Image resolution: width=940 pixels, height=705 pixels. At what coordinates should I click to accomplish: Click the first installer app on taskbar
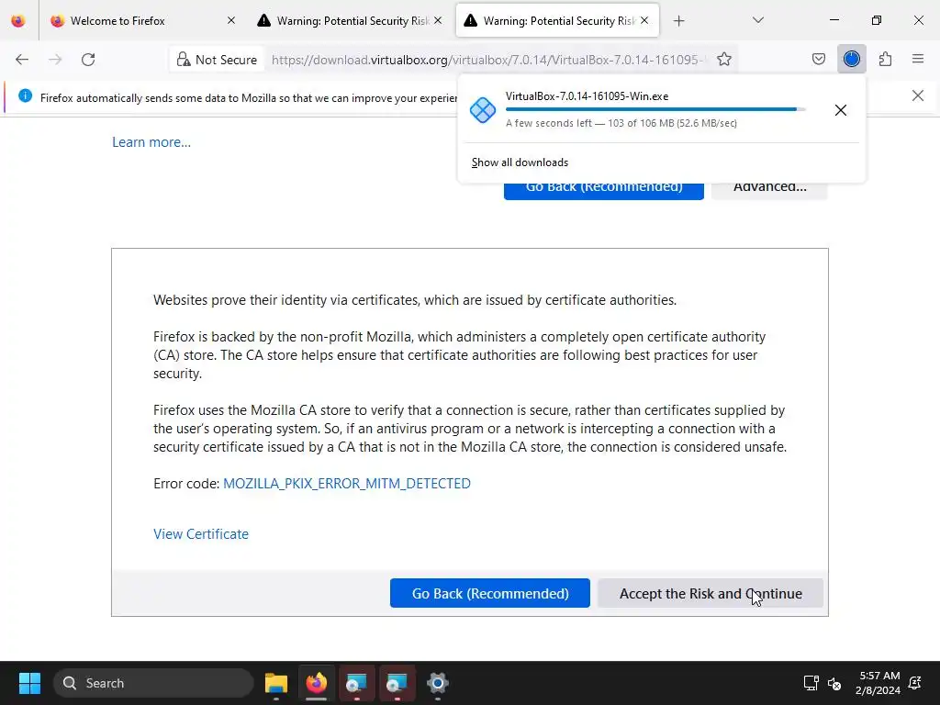click(357, 683)
